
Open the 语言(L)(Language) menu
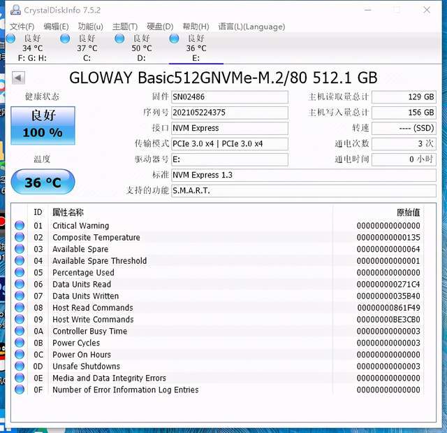[x=251, y=27]
